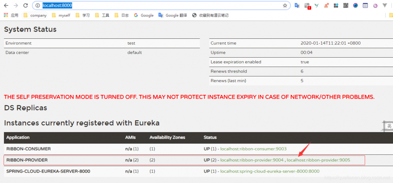Image resolution: width=393 pixels, height=183 pixels.
Task: Open the ribbon-provider:9004 instance link
Action: tap(252, 160)
